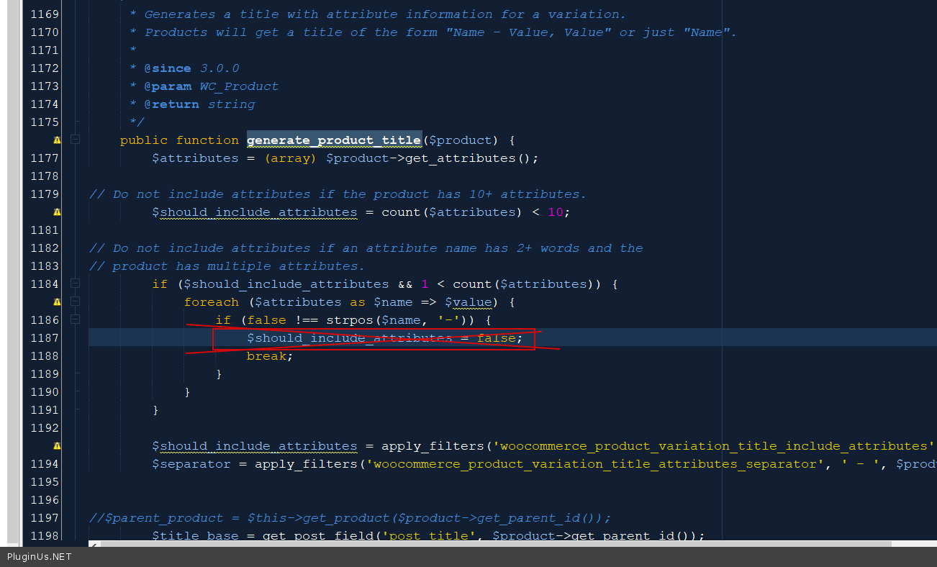The height and width of the screenshot is (567, 937).
Task: Place cursor on the break; statement
Action: tap(269, 356)
